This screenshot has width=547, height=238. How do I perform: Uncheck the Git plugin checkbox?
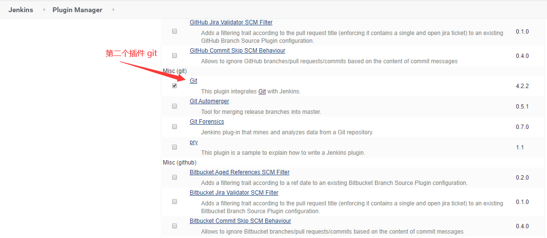pos(175,86)
